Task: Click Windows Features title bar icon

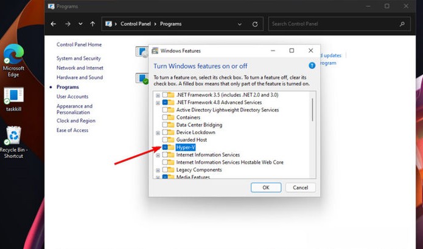Action: click(155, 50)
